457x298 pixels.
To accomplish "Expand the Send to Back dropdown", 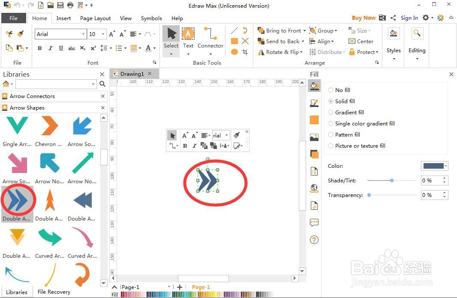I will (x=303, y=42).
